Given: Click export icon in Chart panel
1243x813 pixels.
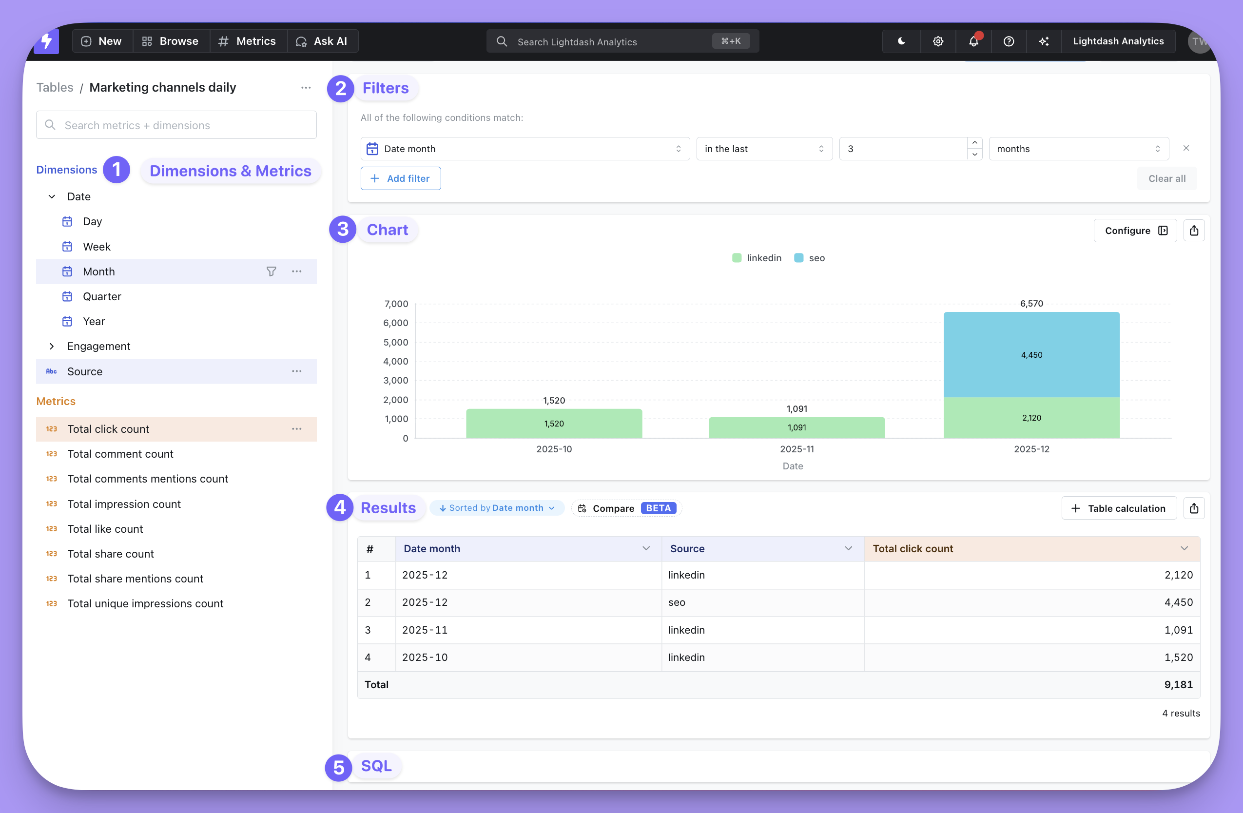Looking at the screenshot, I should click(x=1194, y=231).
